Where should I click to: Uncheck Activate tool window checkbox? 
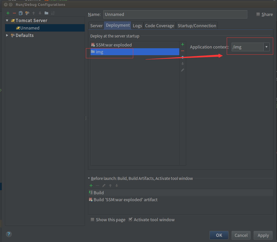pyautogui.click(x=130, y=220)
